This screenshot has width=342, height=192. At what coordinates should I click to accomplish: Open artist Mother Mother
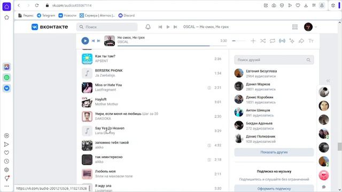[106, 104]
